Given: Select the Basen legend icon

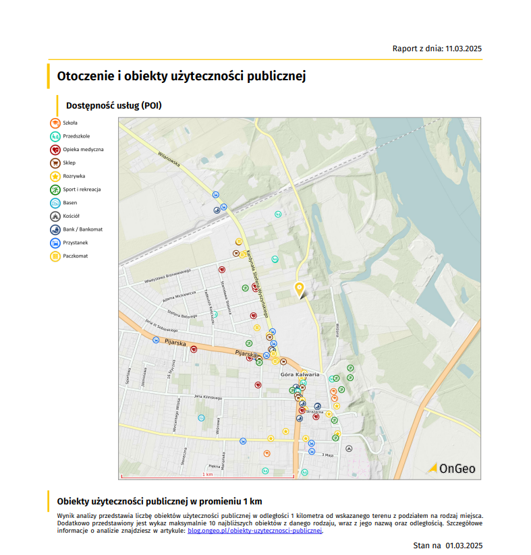Looking at the screenshot, I should coord(55,203).
